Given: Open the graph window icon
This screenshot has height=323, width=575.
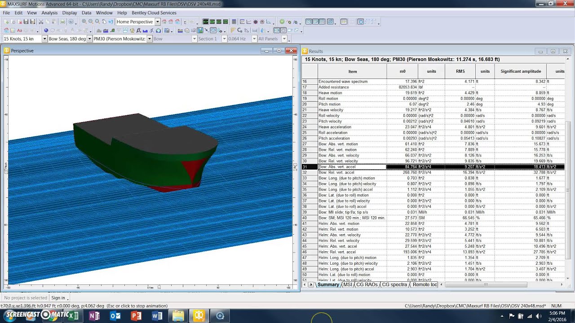Looking at the screenshot, I should [242, 22].
